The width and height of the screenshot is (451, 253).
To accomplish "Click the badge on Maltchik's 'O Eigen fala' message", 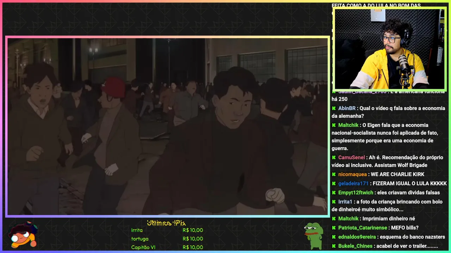I will click(x=334, y=125).
